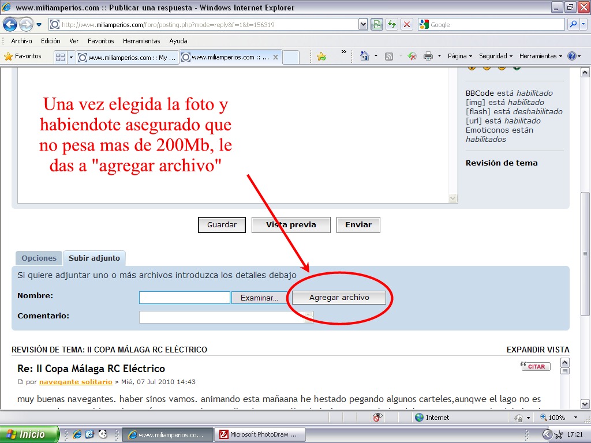Click the CITAR quote button

coord(536,366)
